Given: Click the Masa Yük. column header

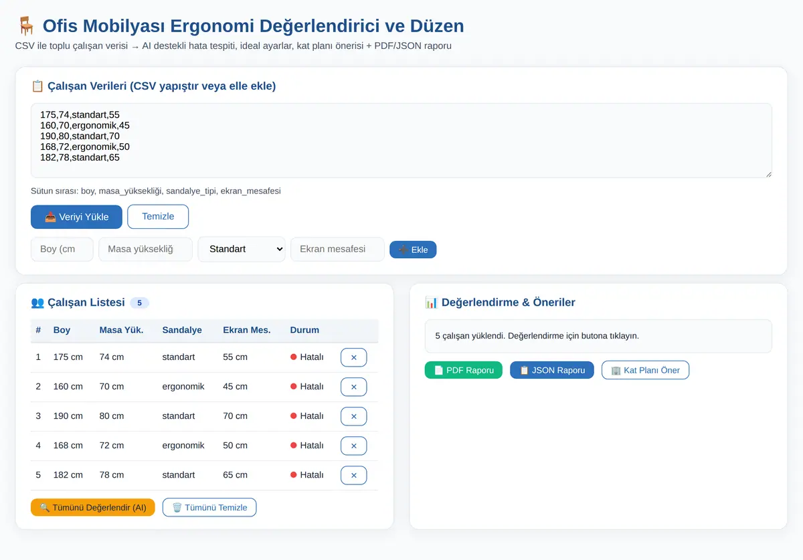Looking at the screenshot, I should (122, 330).
